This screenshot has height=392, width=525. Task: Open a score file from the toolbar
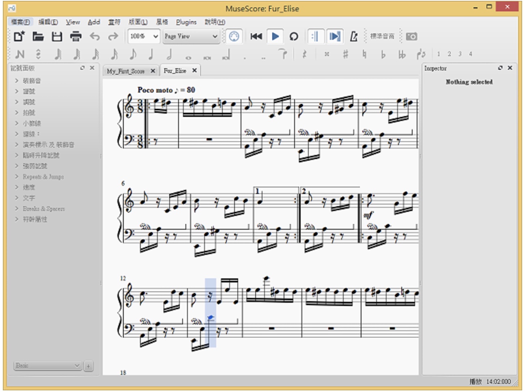[x=38, y=37]
